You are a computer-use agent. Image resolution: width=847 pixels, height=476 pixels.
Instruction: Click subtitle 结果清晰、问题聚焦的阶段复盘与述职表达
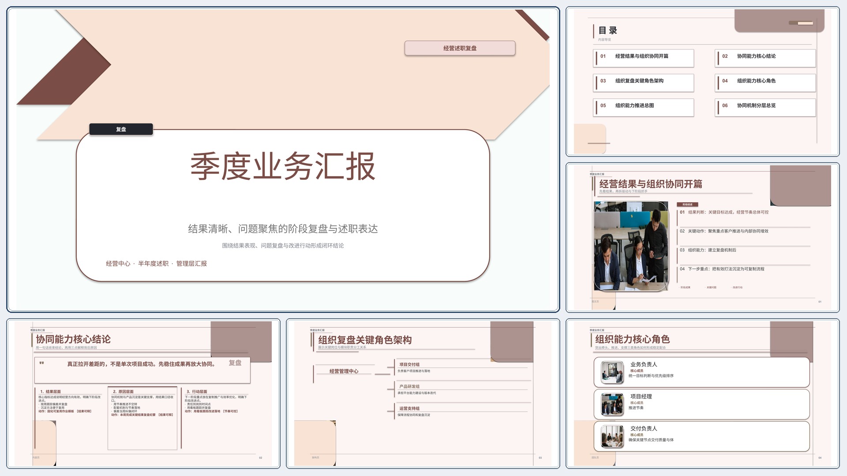point(283,229)
